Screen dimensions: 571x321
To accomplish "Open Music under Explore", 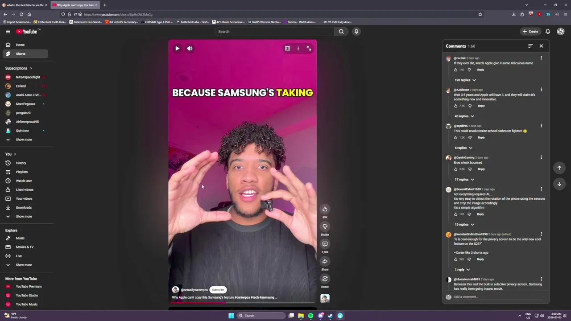I will (x=25, y=238).
